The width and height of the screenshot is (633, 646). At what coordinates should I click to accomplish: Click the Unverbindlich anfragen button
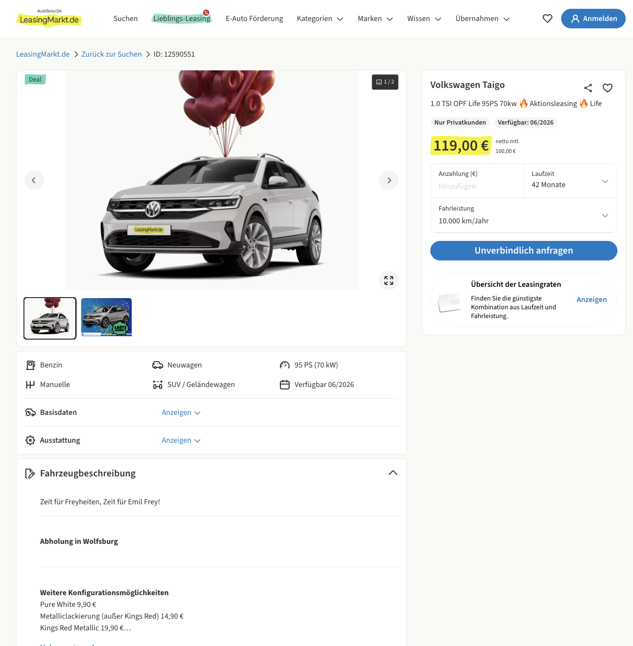[524, 251]
